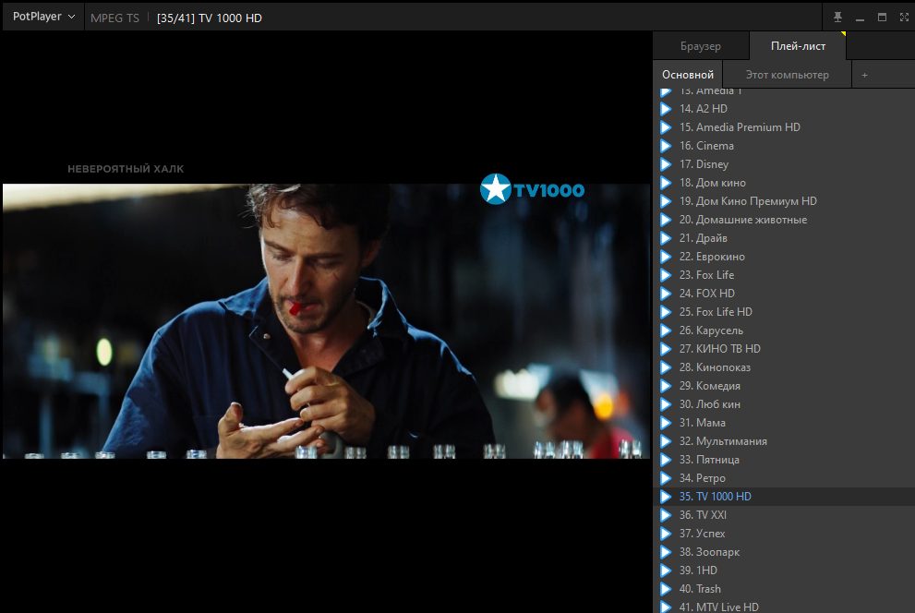Select the highlighted 35. TV 1000 HD entry
This screenshot has height=613, width=915.
click(784, 497)
